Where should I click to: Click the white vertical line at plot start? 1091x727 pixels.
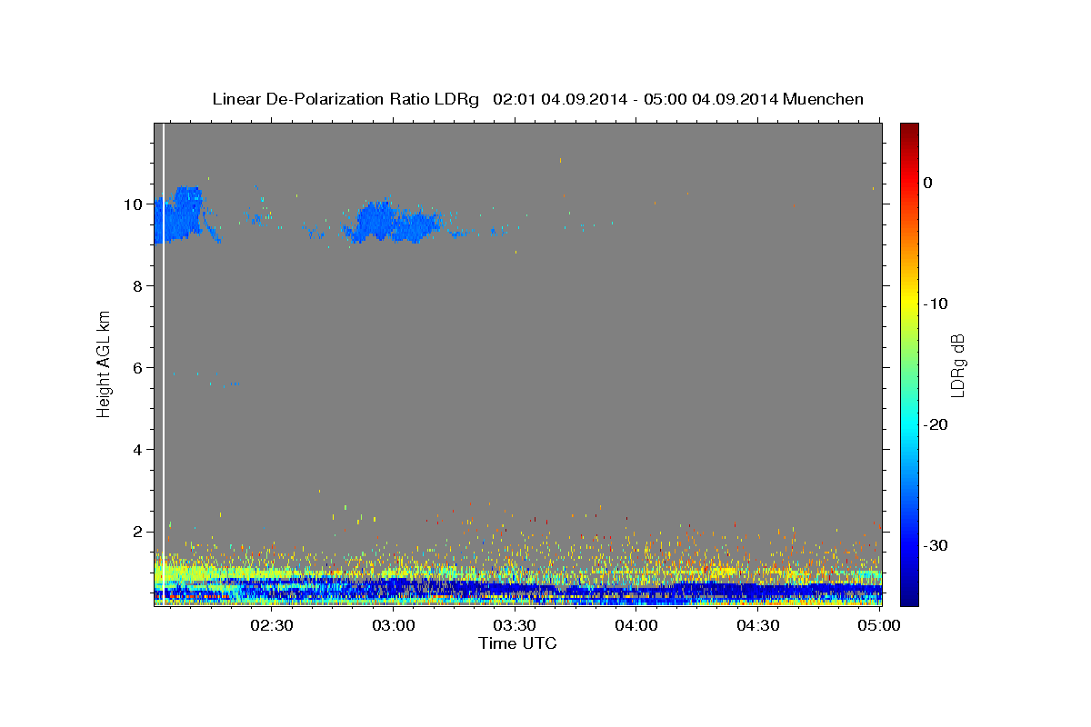pyautogui.click(x=164, y=363)
